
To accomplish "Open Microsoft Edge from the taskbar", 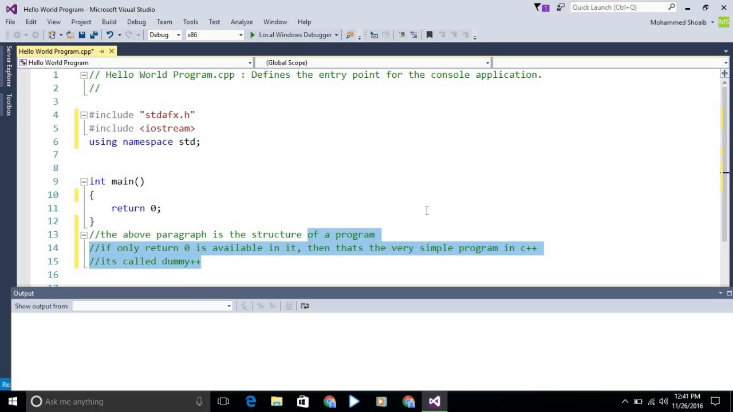I will [251, 401].
